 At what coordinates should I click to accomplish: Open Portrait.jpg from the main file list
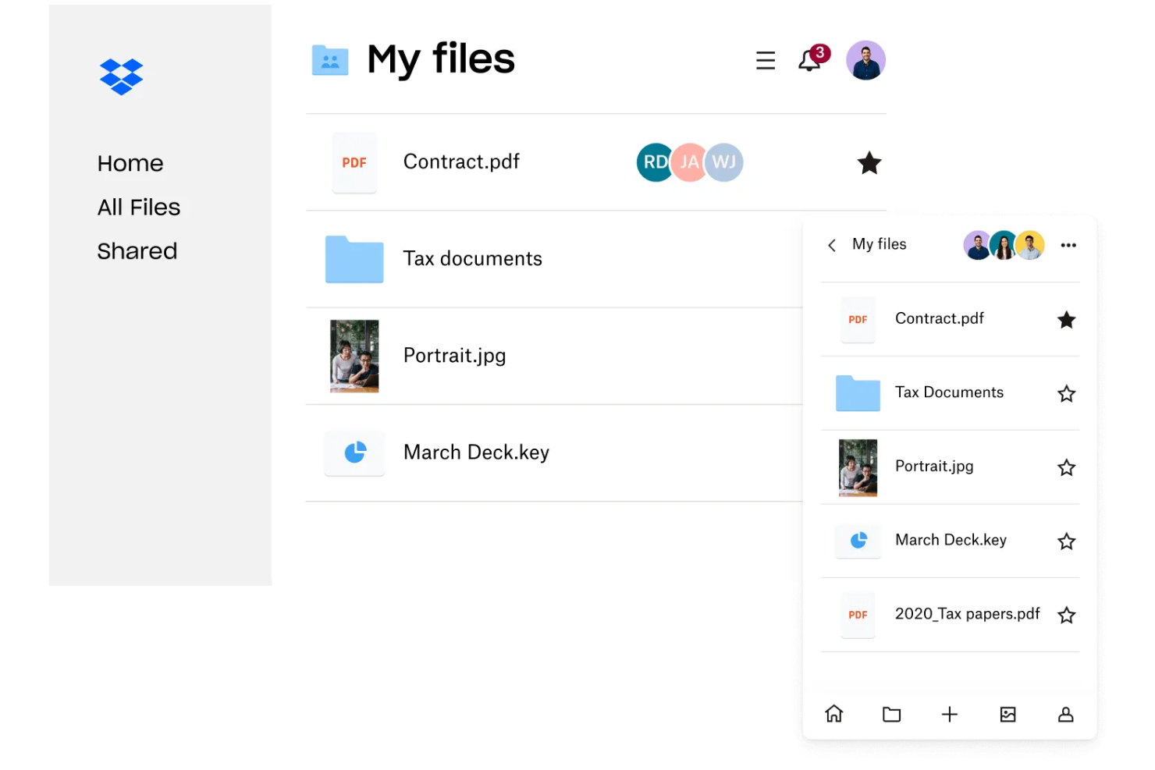pyautogui.click(x=454, y=356)
